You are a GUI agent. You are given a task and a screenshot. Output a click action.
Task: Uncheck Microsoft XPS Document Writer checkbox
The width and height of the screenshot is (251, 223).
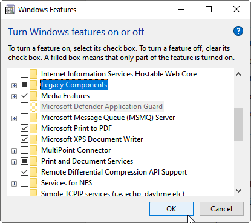[24, 139]
